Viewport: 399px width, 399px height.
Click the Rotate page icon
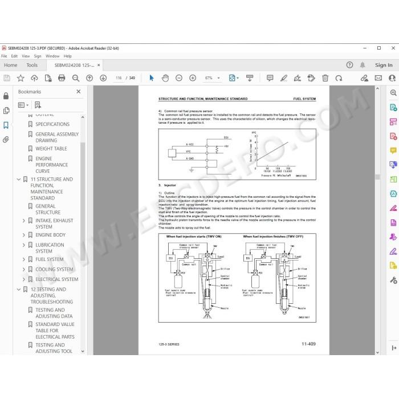pos(339,78)
